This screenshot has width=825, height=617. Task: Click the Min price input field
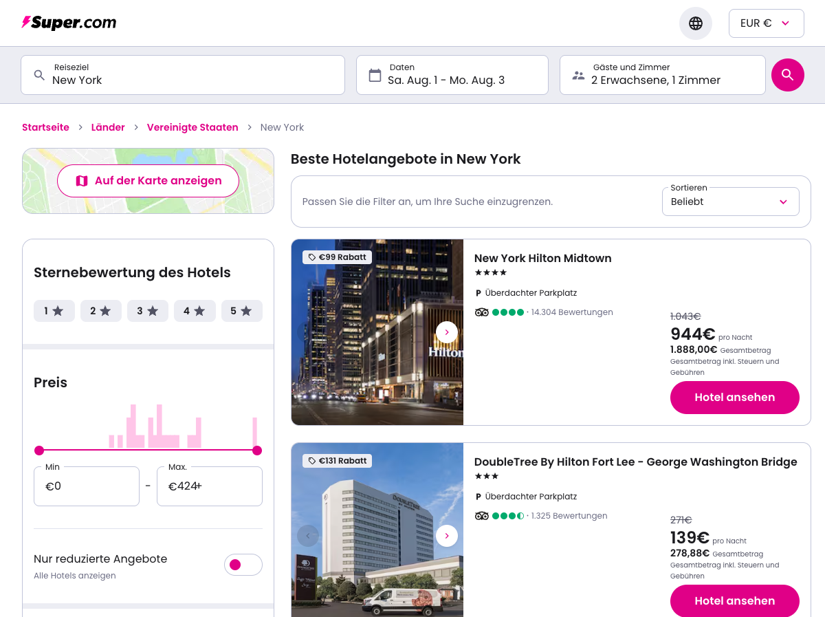[x=87, y=486]
